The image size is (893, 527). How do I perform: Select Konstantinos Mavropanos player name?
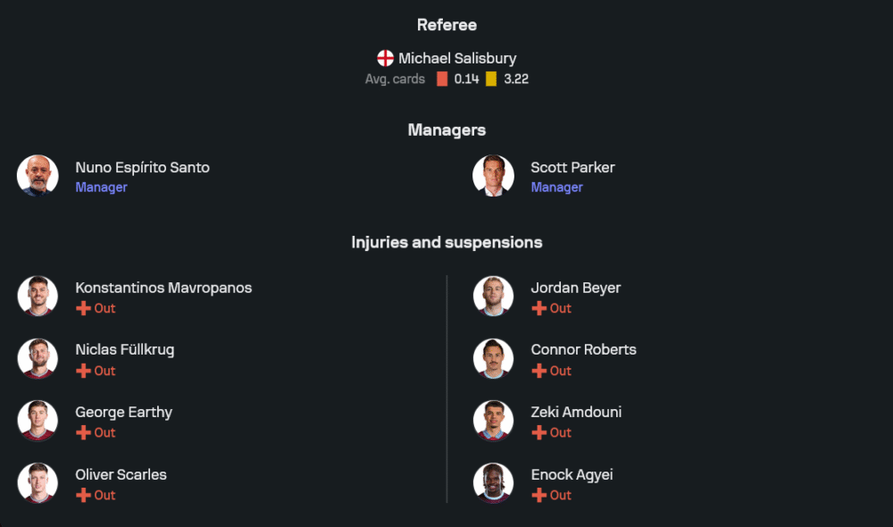[163, 288]
